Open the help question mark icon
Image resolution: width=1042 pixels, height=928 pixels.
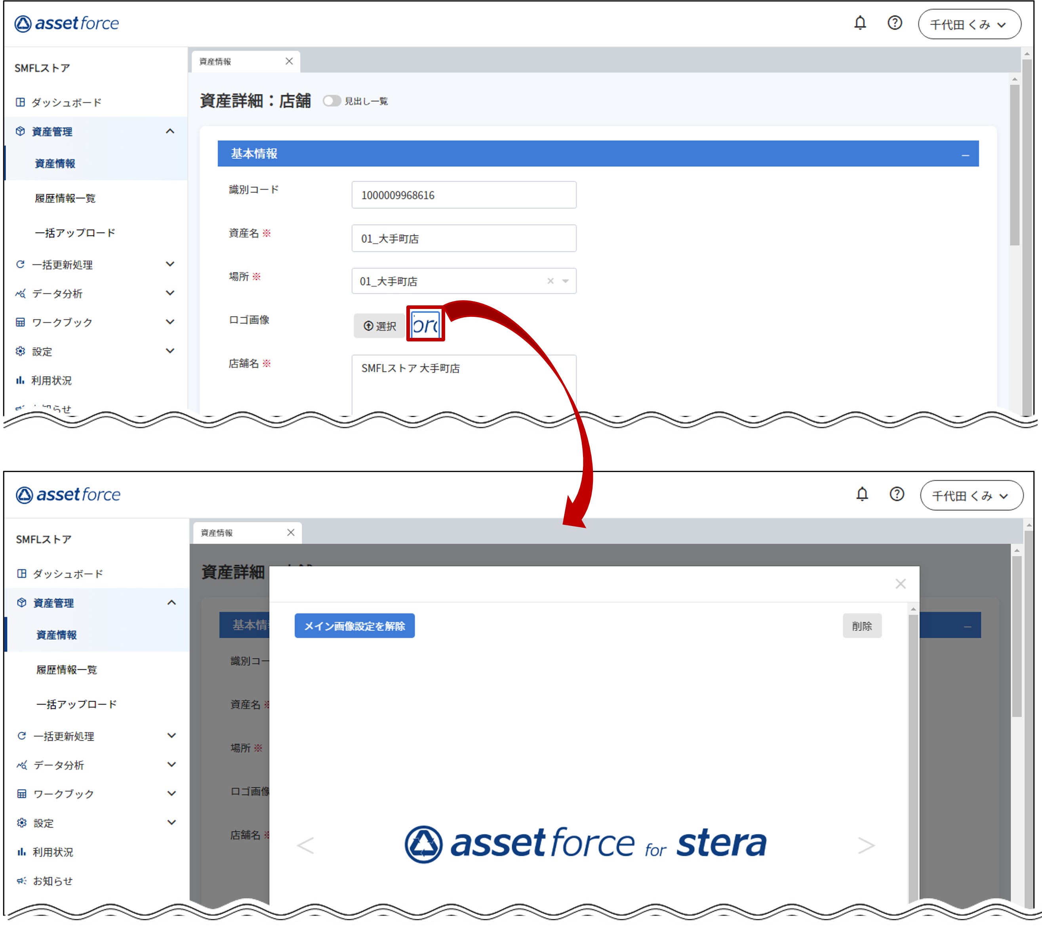click(894, 23)
